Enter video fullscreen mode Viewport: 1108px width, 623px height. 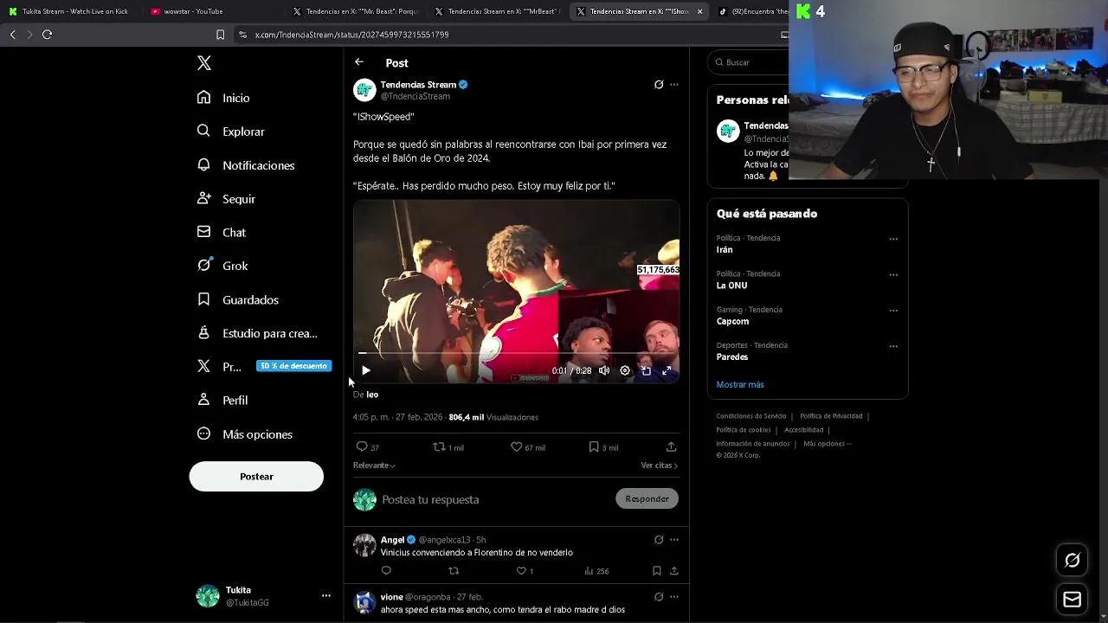[667, 370]
